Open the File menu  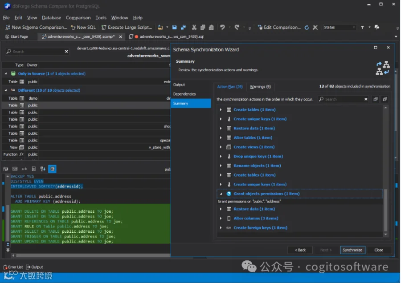(6, 18)
